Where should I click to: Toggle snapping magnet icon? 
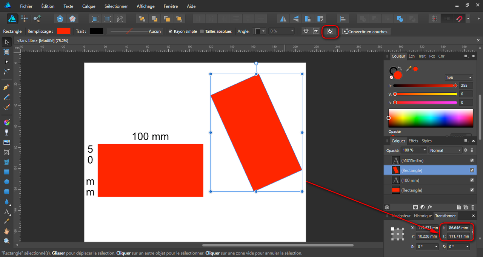(459, 18)
